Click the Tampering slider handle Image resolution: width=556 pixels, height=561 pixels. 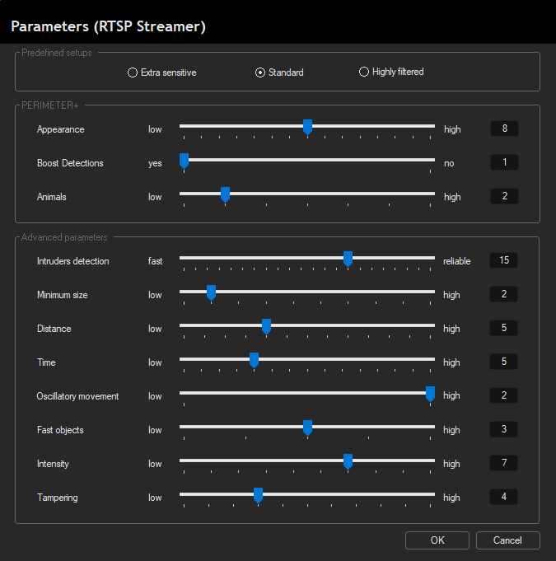(258, 496)
